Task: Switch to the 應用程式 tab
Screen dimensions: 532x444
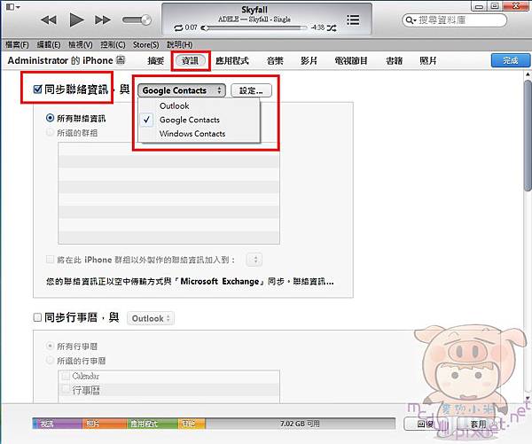Action: pos(232,61)
